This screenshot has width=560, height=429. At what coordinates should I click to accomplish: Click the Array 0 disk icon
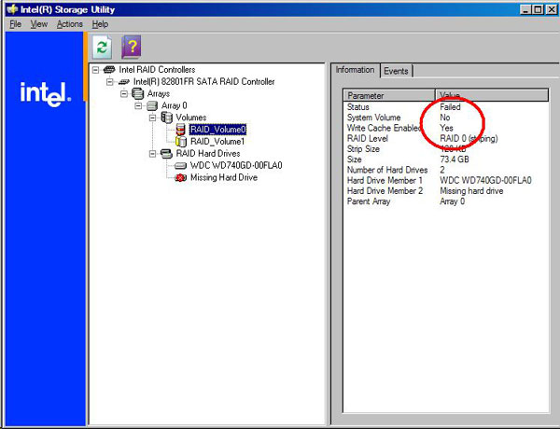pyautogui.click(x=152, y=105)
